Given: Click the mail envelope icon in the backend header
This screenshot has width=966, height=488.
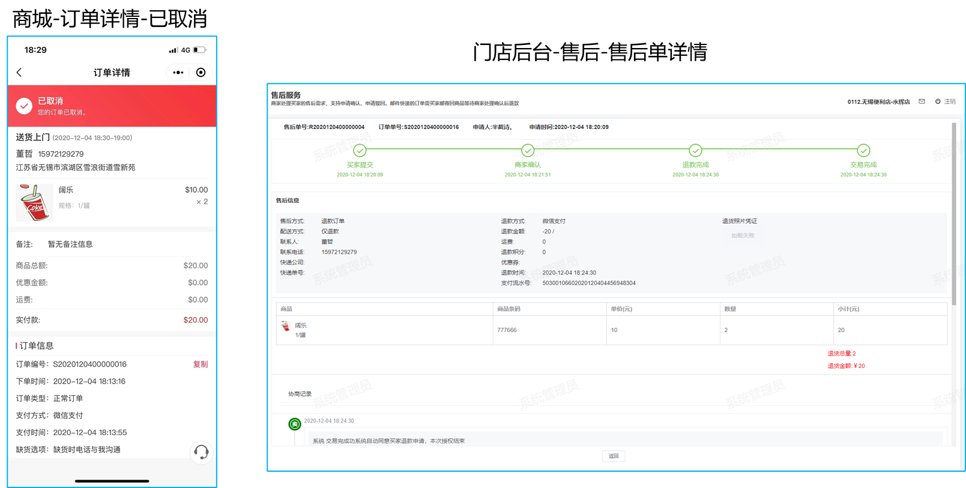Looking at the screenshot, I should [922, 101].
